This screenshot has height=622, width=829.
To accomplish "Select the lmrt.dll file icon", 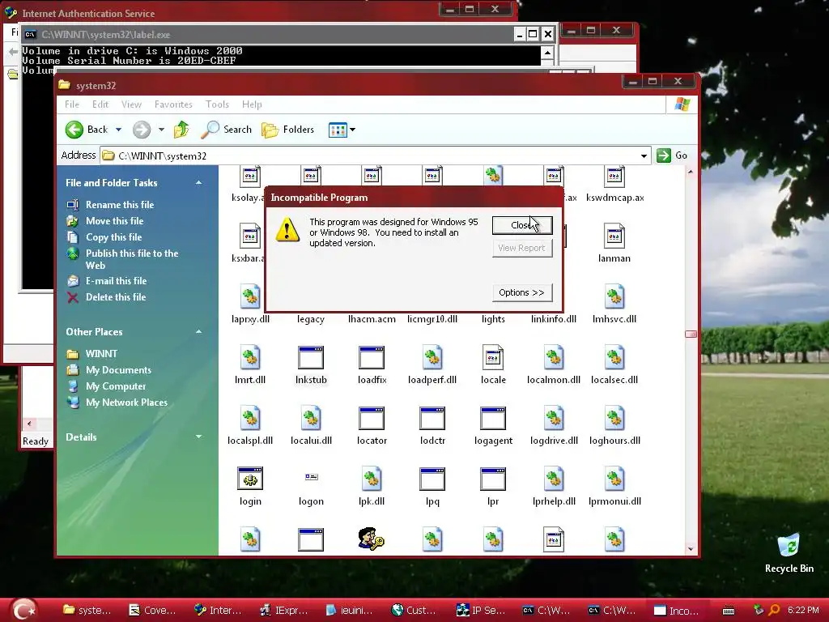I will click(250, 357).
